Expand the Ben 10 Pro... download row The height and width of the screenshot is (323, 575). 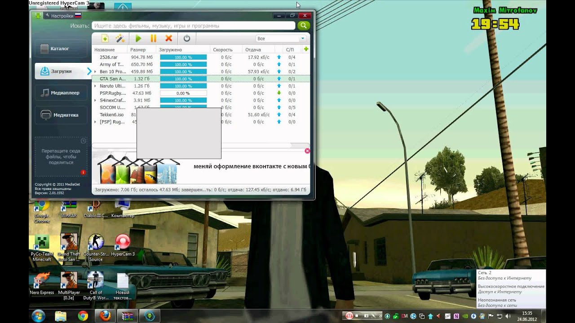95,72
